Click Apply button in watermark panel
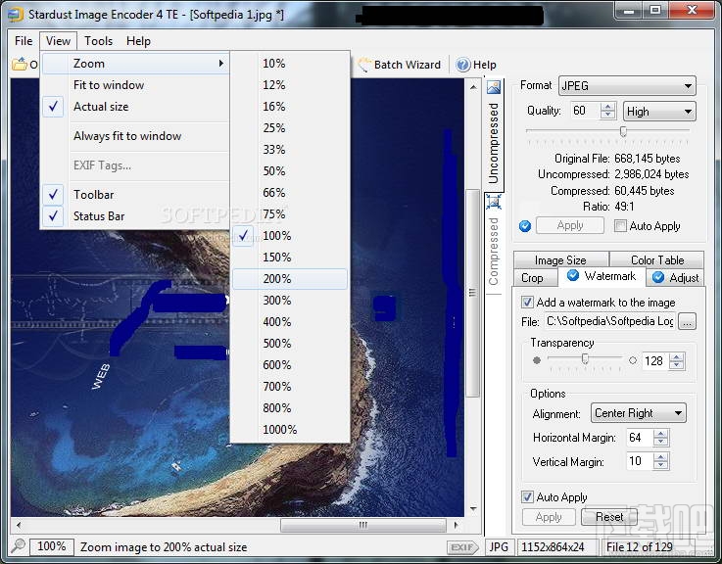Image resolution: width=722 pixels, height=564 pixels. pyautogui.click(x=549, y=517)
